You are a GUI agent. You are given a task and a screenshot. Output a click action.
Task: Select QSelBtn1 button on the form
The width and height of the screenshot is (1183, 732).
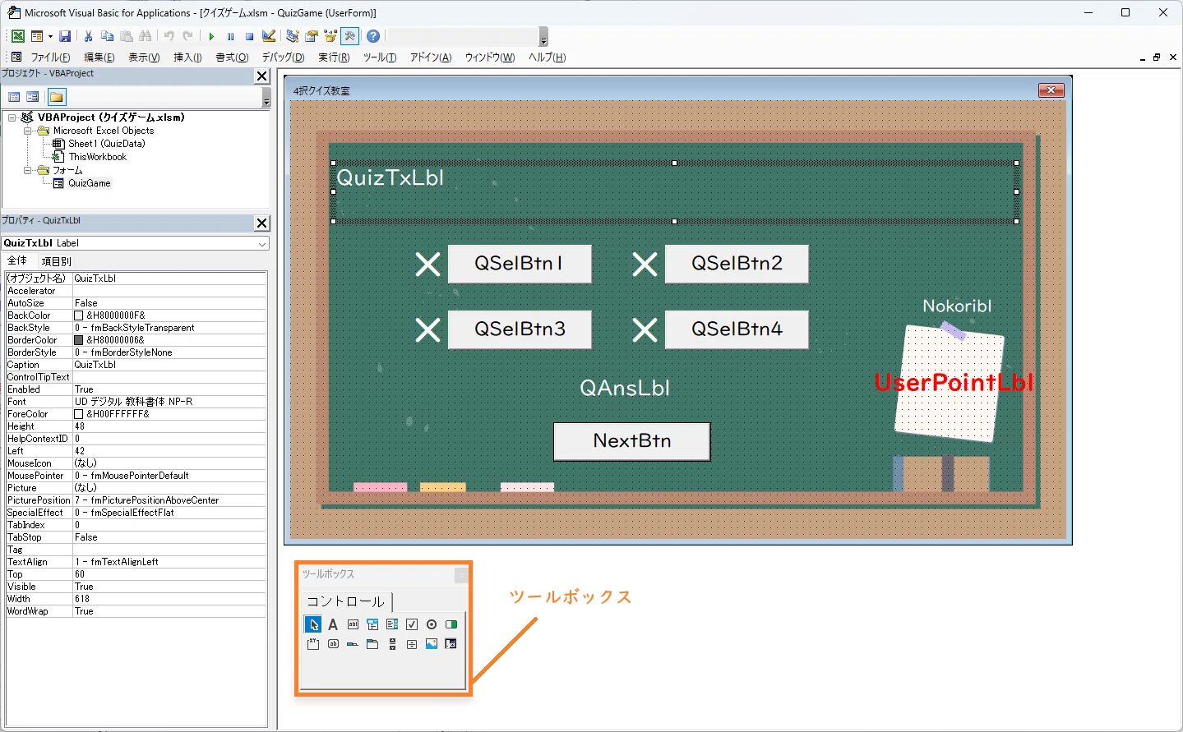click(x=520, y=264)
